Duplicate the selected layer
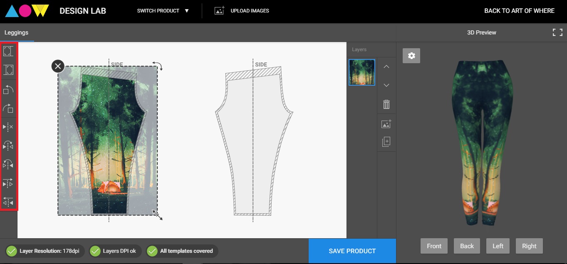Viewport: 567px width, 264px height. (x=386, y=142)
